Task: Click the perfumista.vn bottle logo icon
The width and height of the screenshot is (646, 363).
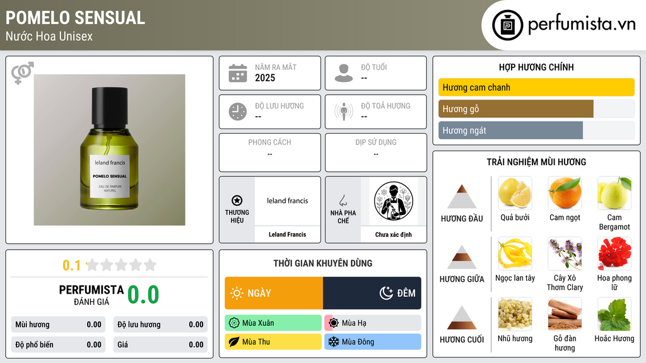Action: coord(507,25)
